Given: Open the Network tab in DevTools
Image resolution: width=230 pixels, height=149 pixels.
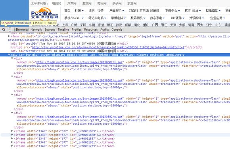Looking at the screenshot, I should (x=36, y=30).
